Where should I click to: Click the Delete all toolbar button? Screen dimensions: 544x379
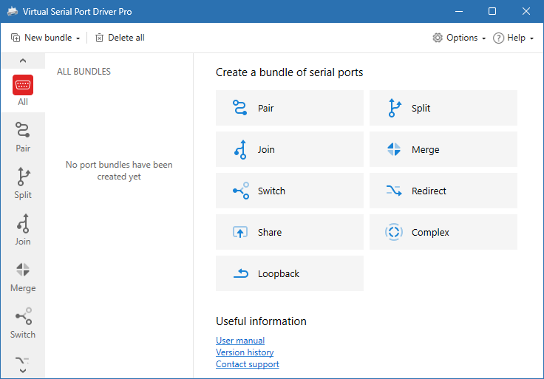click(x=120, y=38)
